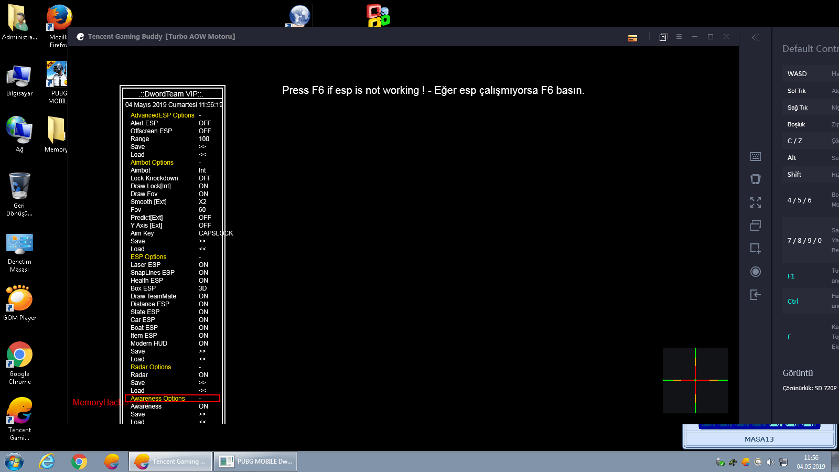The image size is (839, 472).
Task: Toggle the Lock Knockdown OFF value
Action: (205, 178)
